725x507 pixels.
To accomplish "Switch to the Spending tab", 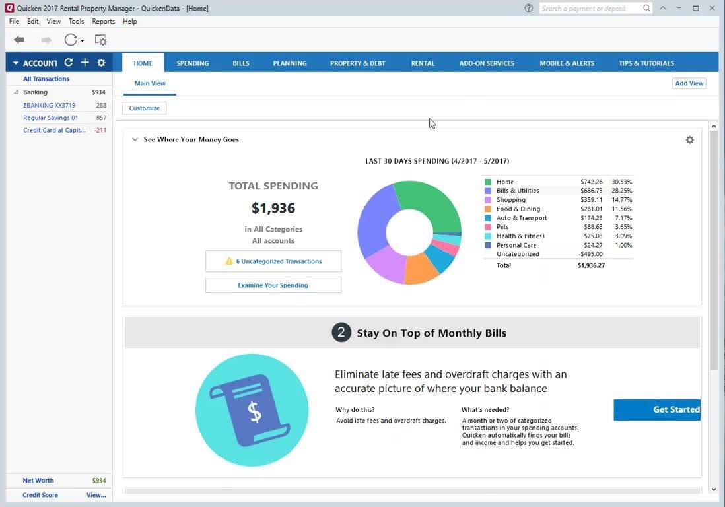I will click(x=192, y=63).
